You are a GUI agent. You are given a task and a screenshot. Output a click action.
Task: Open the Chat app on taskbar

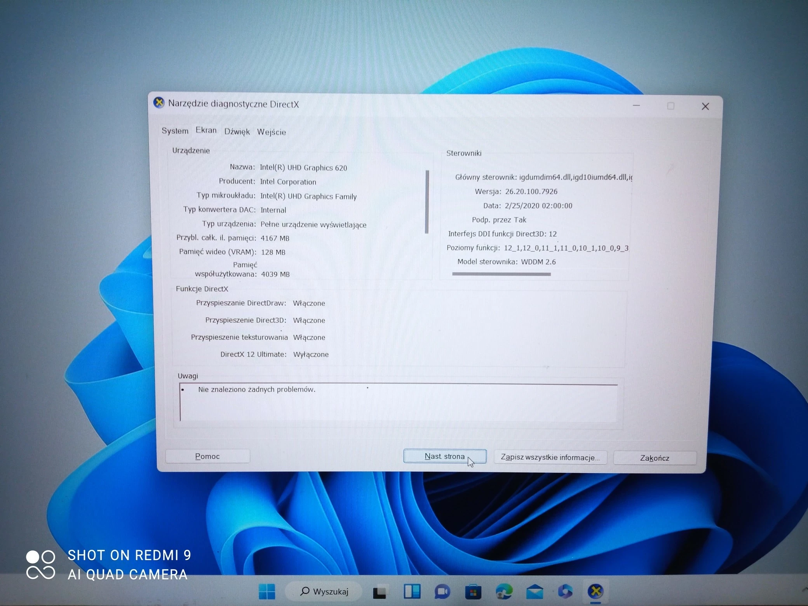442,592
